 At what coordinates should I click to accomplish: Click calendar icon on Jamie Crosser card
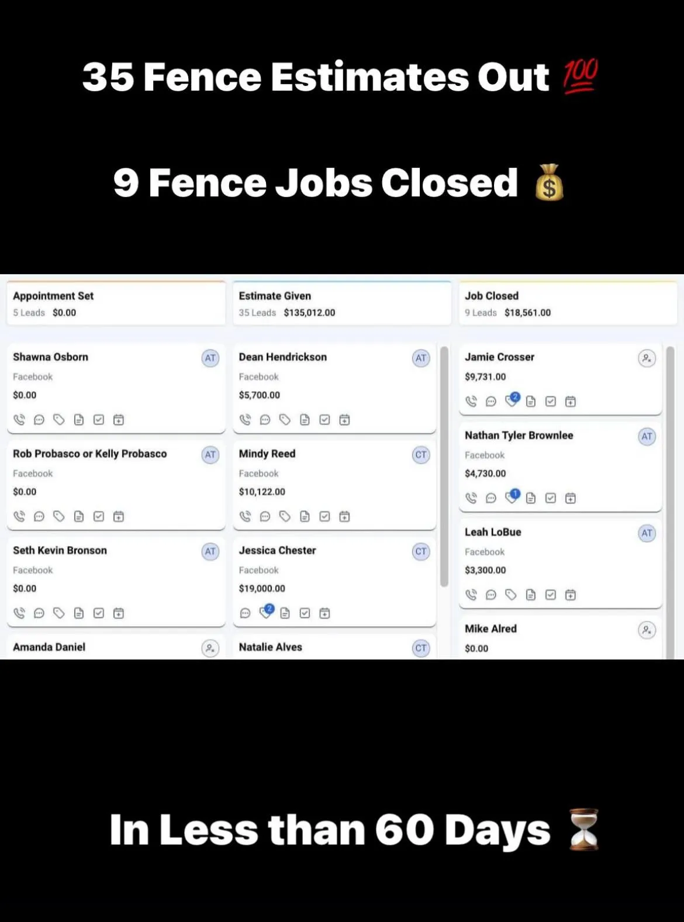pos(571,401)
